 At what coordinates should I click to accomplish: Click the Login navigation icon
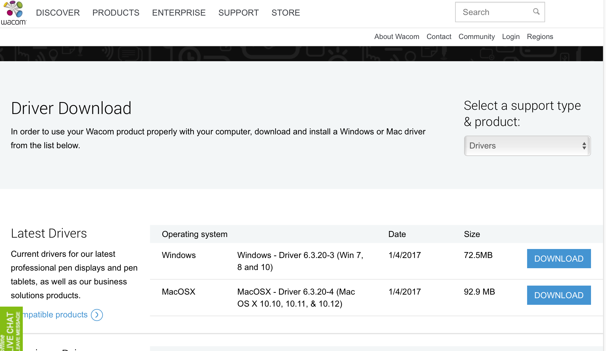511,37
